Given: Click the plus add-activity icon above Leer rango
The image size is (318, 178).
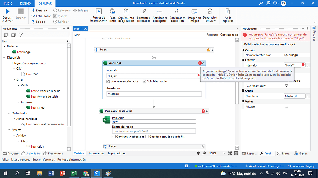Looking at the screenshot, I should pos(154,58).
